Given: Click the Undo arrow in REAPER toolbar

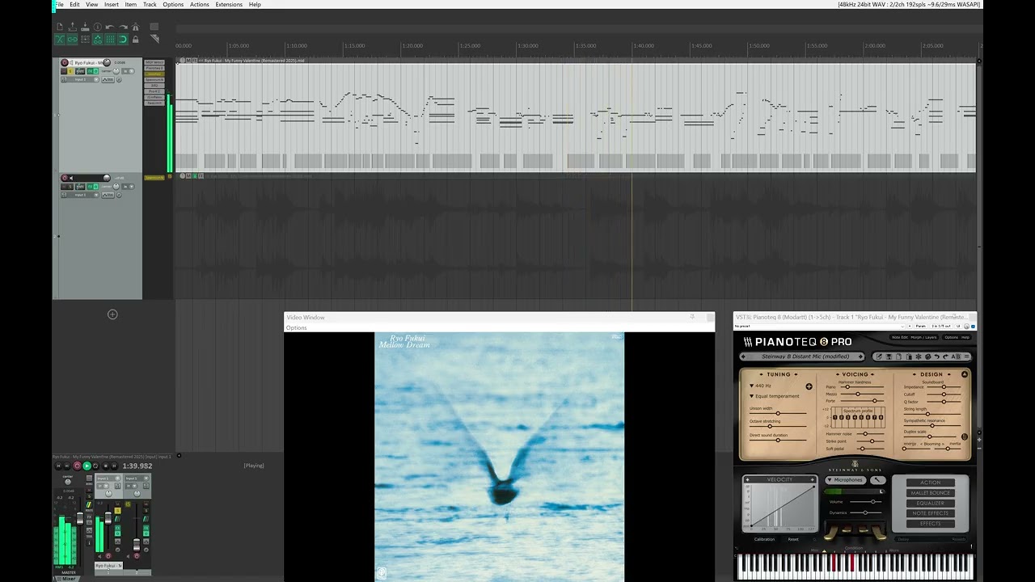Looking at the screenshot, I should 110,27.
